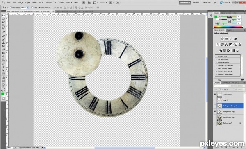The width and height of the screenshot is (246, 149).
Task: Select the Horizontal Type tool
Action: click(3, 67)
